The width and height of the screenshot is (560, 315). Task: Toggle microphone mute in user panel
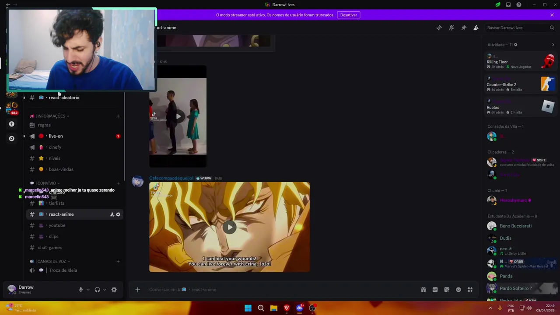pyautogui.click(x=80, y=290)
